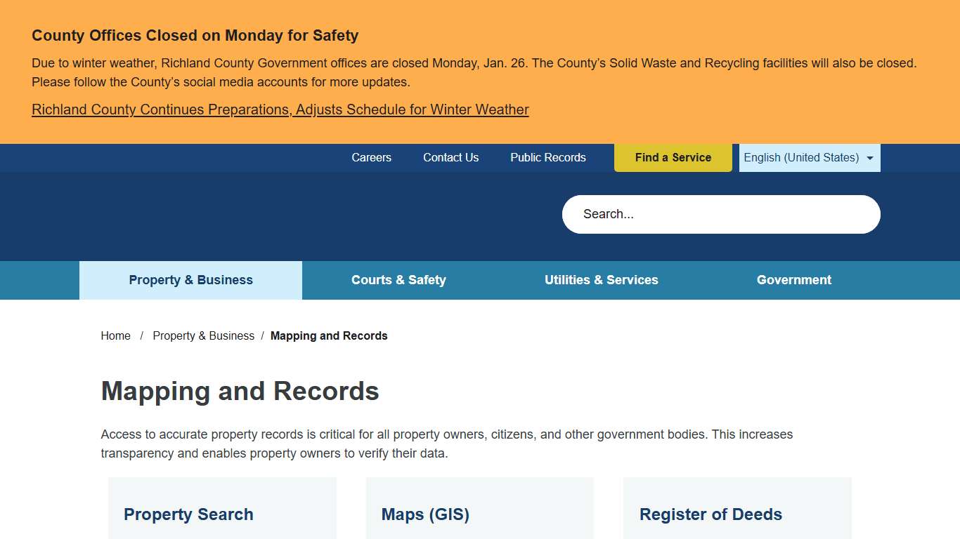960x539 pixels.
Task: Open the Register of Deeds card
Action: pyautogui.click(x=711, y=514)
